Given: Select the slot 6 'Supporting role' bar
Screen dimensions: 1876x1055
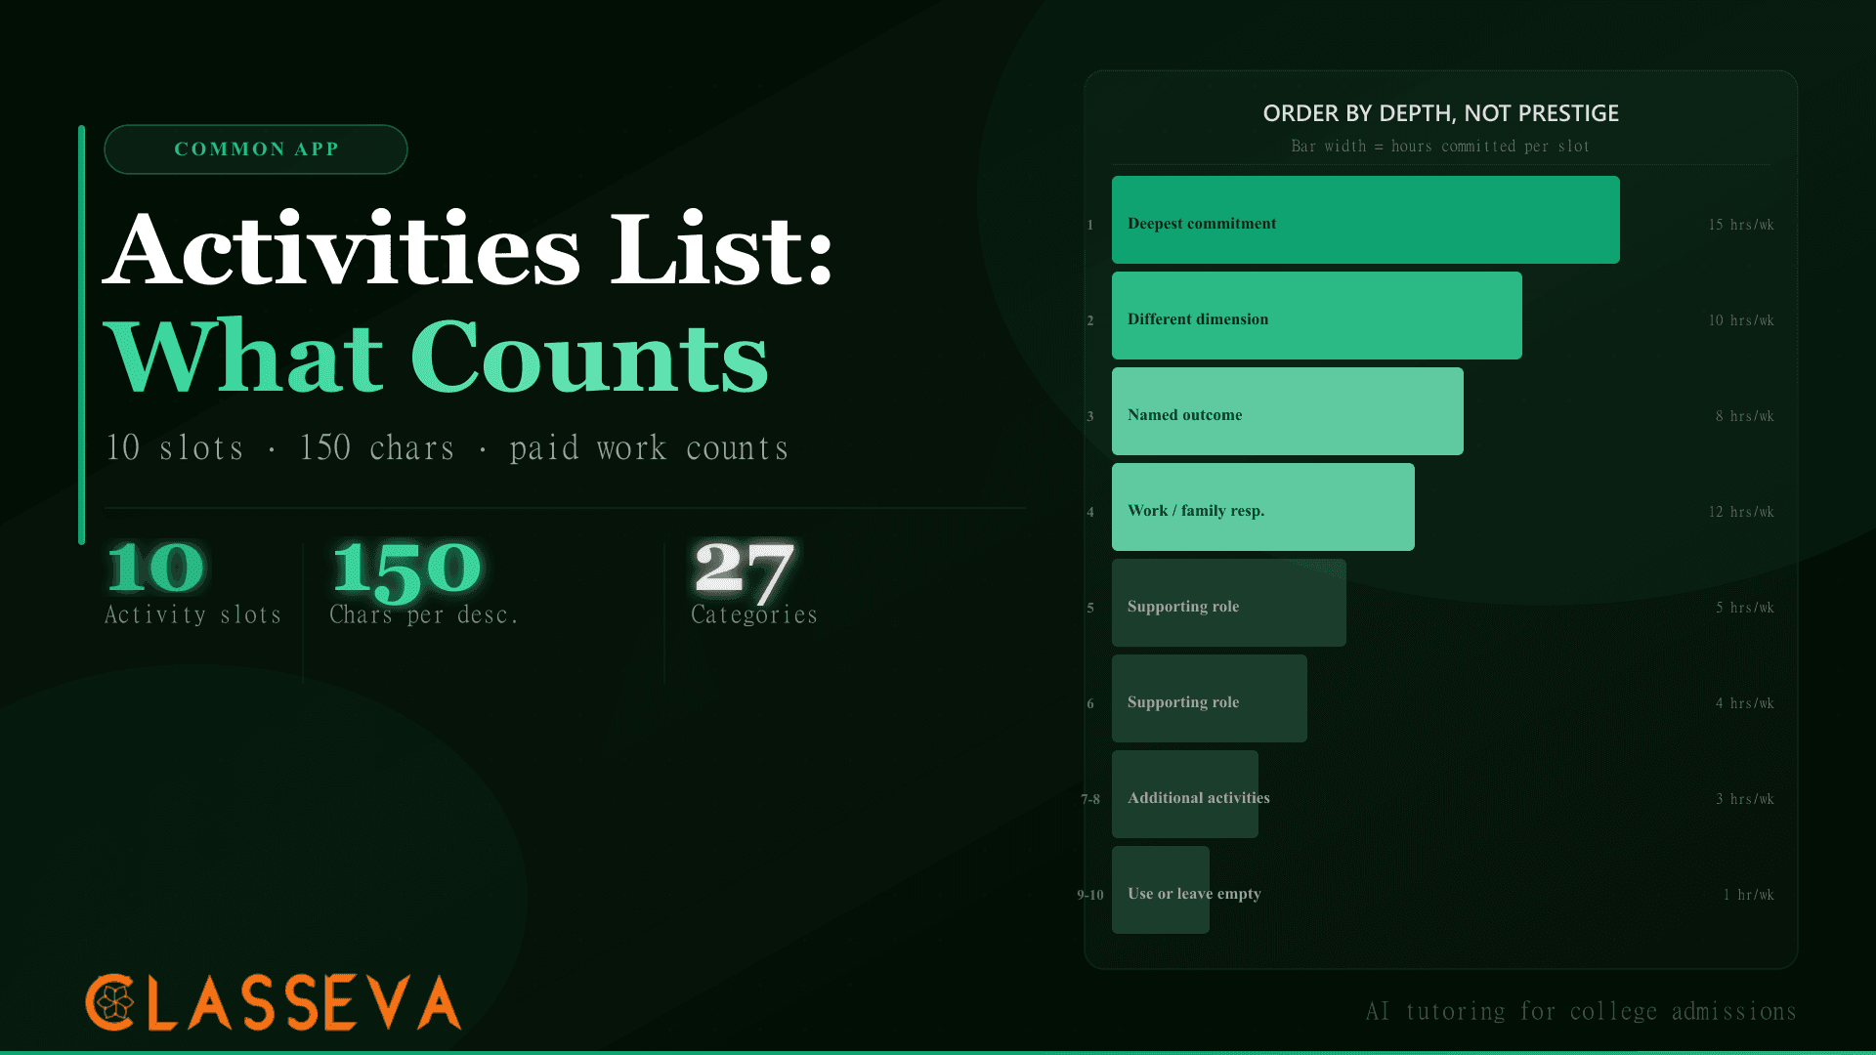Looking at the screenshot, I should tap(1209, 698).
